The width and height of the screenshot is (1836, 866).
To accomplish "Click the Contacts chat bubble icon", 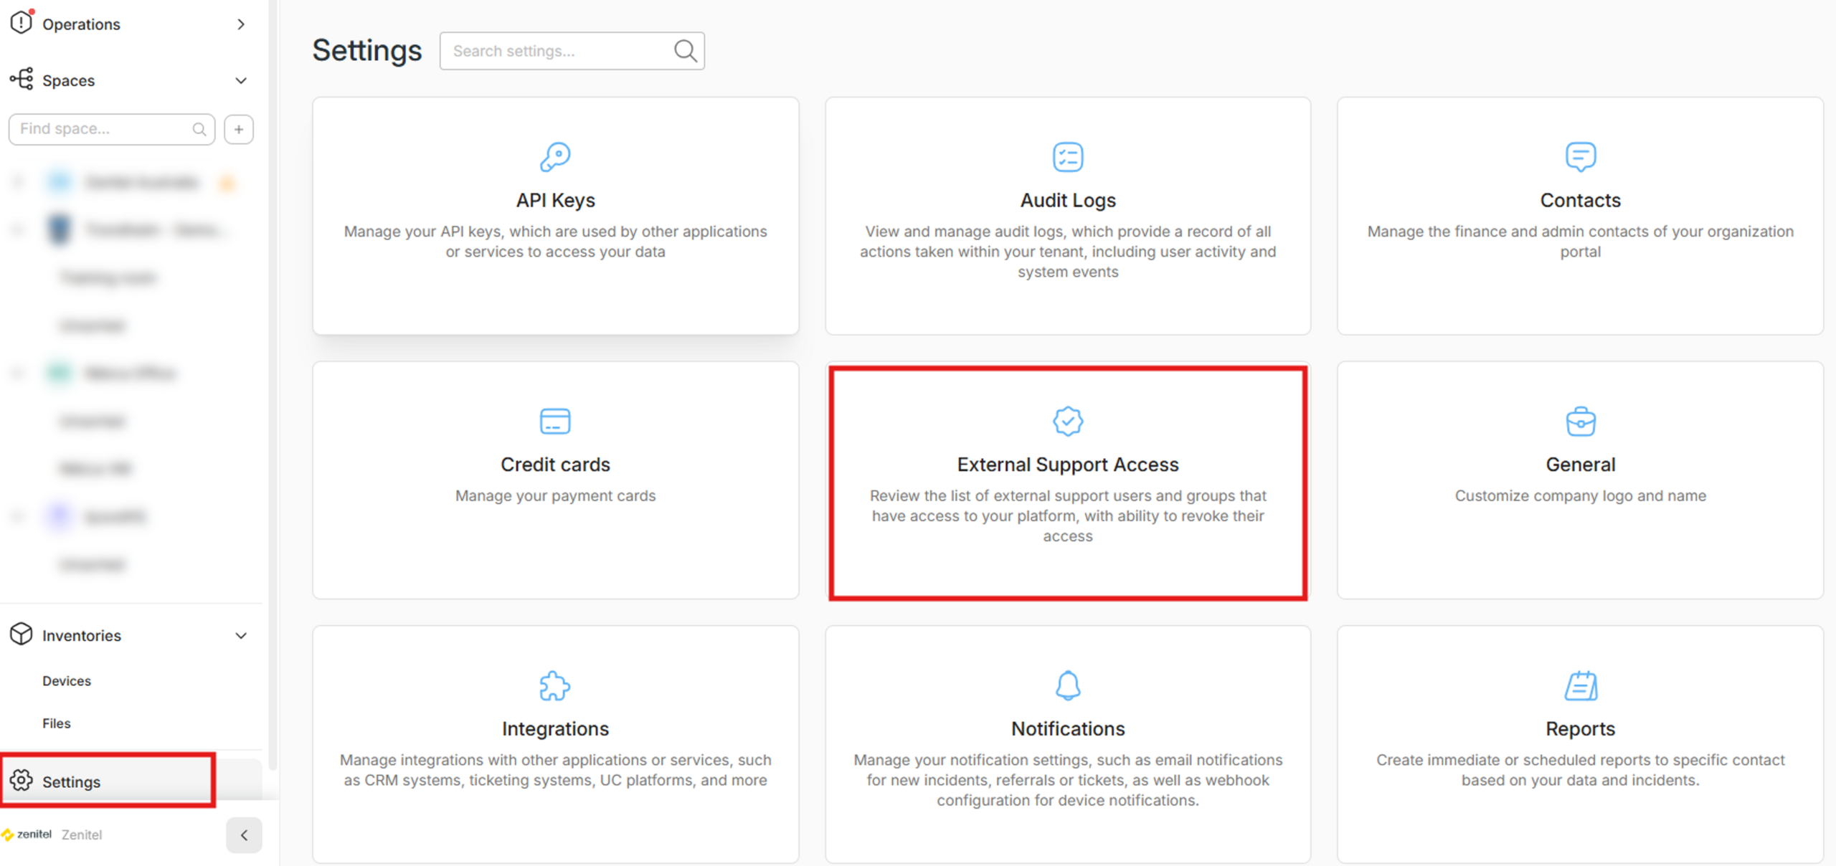I will pos(1580,157).
